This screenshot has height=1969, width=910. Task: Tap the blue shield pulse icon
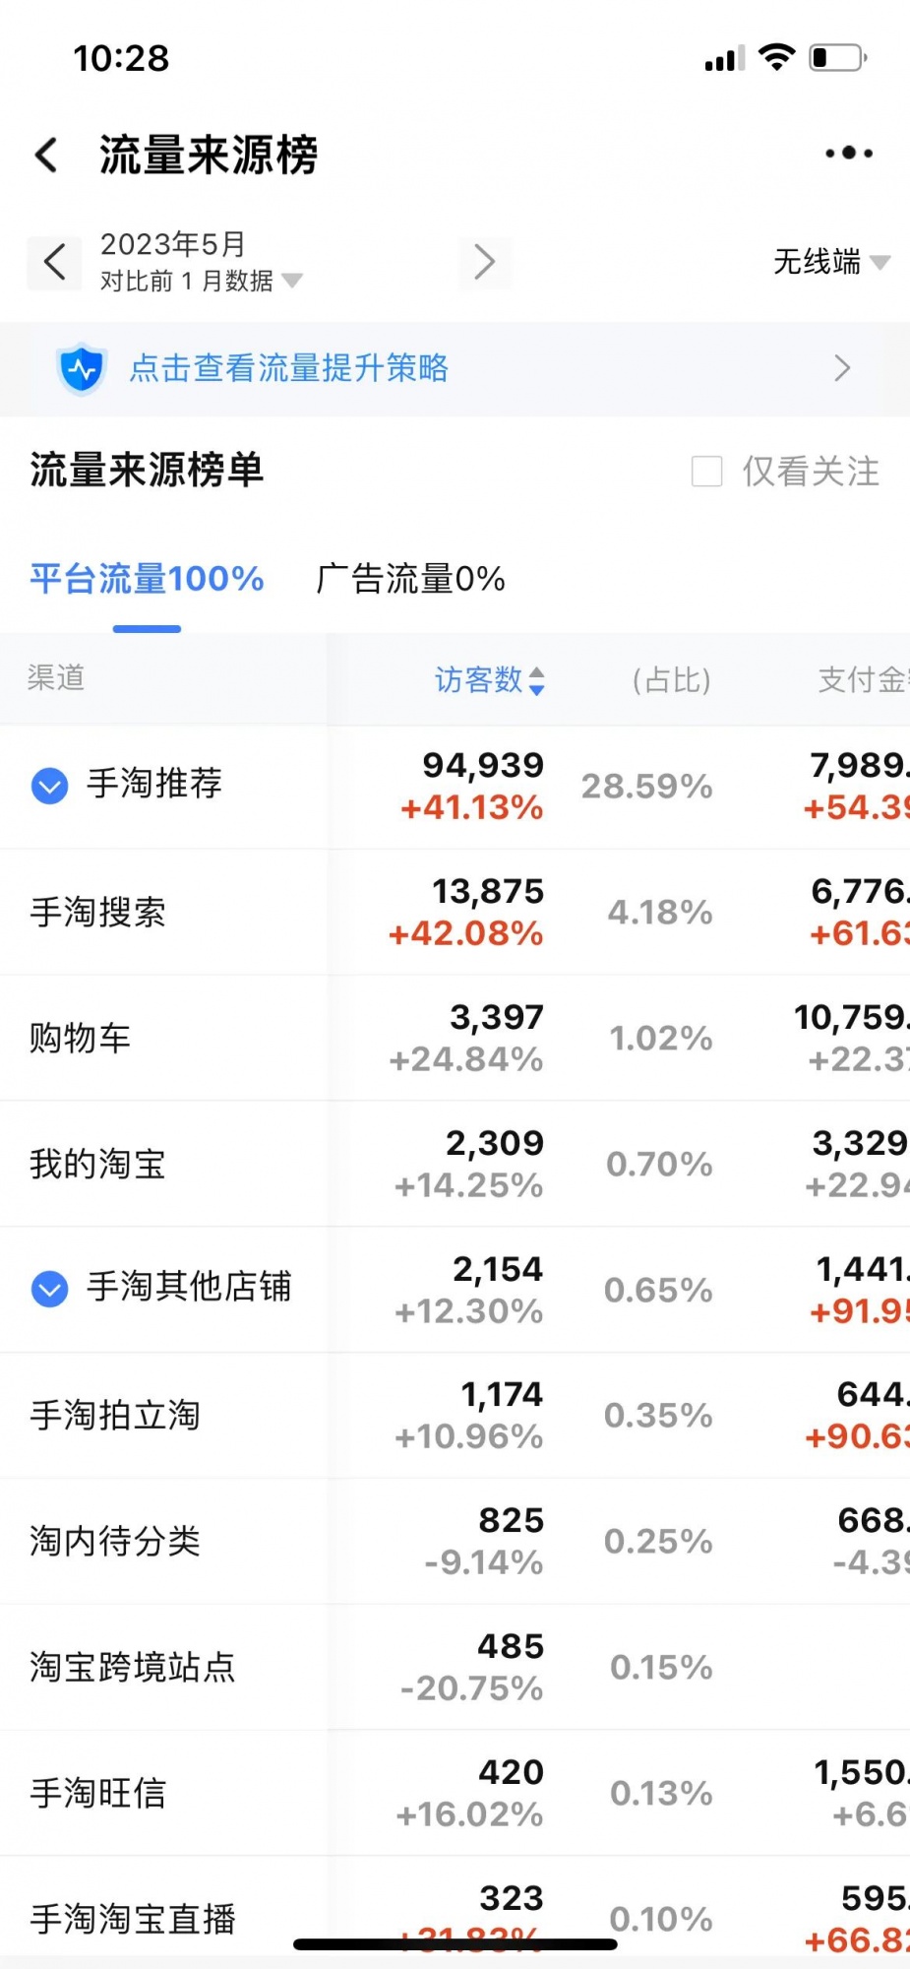tap(83, 369)
